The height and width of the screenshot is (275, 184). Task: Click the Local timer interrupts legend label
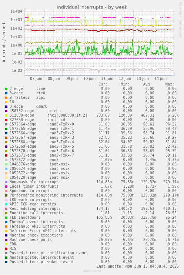point(34,187)
